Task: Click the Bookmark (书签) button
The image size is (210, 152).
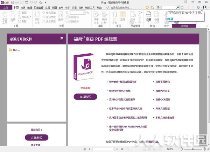Action: coord(22,21)
